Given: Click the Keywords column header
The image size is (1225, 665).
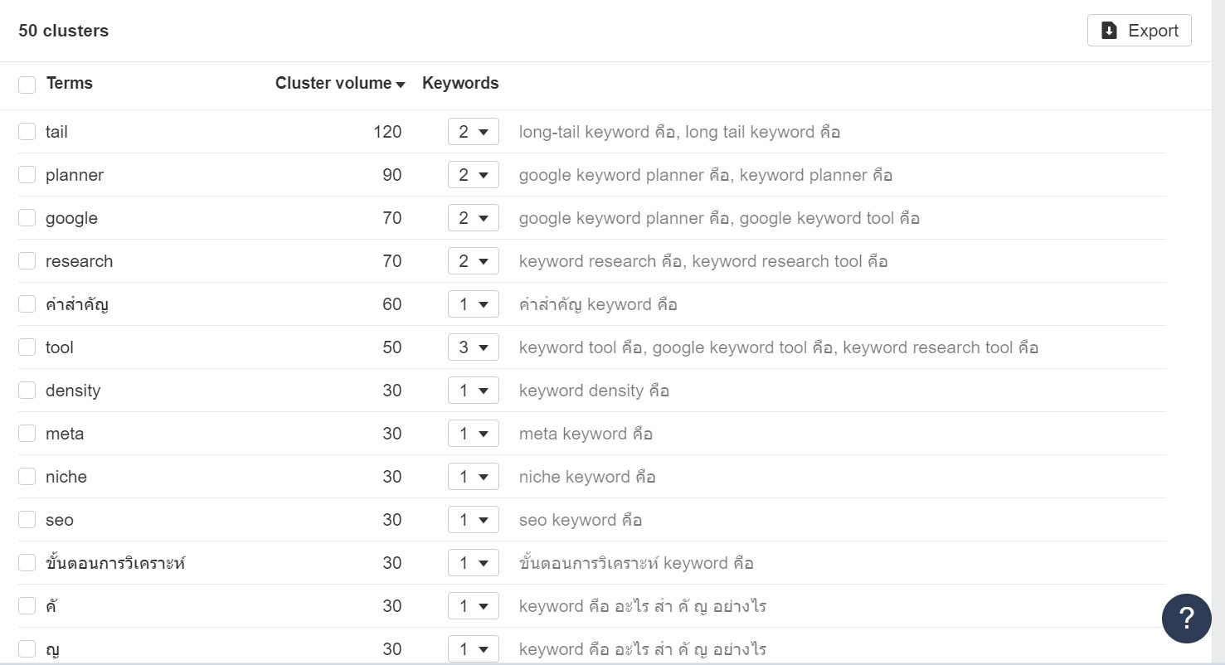Looking at the screenshot, I should (x=460, y=83).
